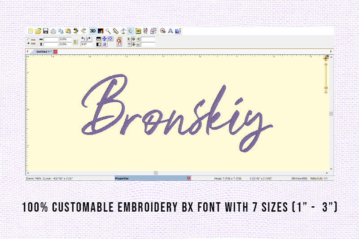
Task: Click the vertical scrollbar down arrow
Action: [x=331, y=169]
